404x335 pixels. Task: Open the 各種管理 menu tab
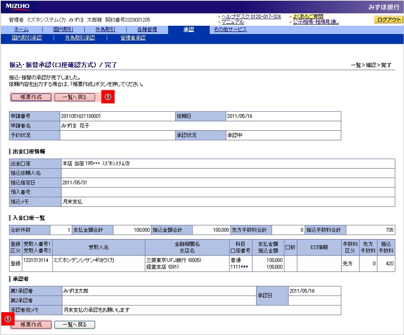(147, 29)
